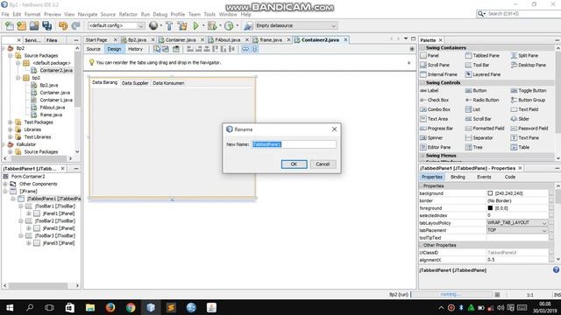Click the Build Project hammer icon
The width and height of the screenshot is (561, 315).
tap(169, 25)
